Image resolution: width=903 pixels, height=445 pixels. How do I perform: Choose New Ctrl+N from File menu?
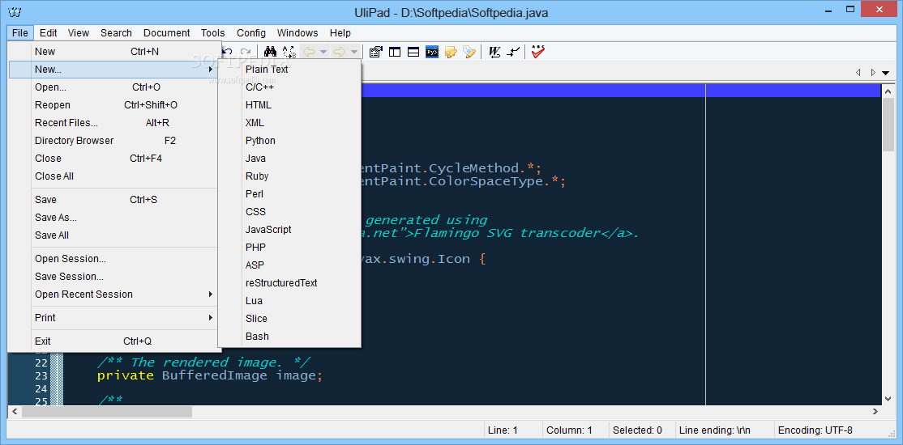click(x=113, y=52)
